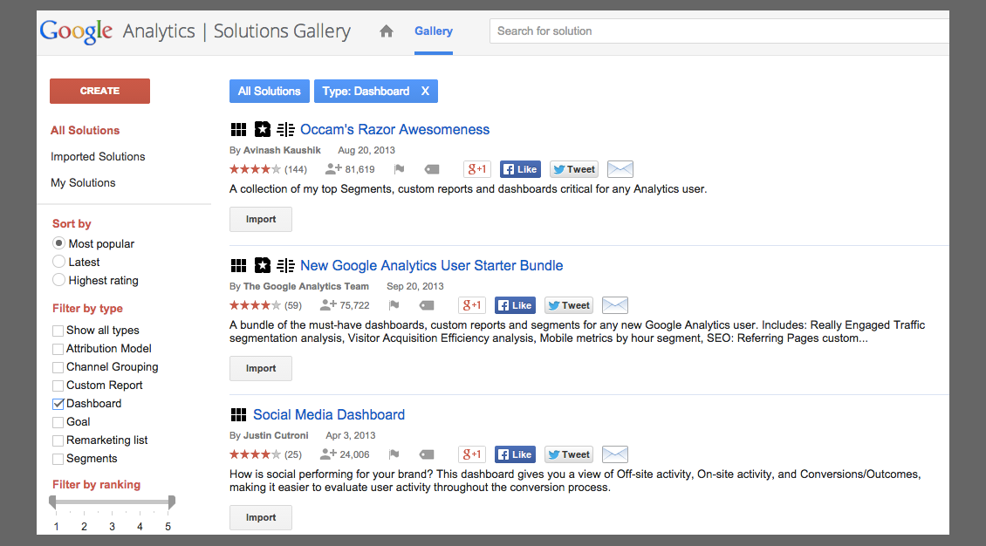
Task: Open Occam's Razor Awesomeness title link
Action: pos(395,129)
